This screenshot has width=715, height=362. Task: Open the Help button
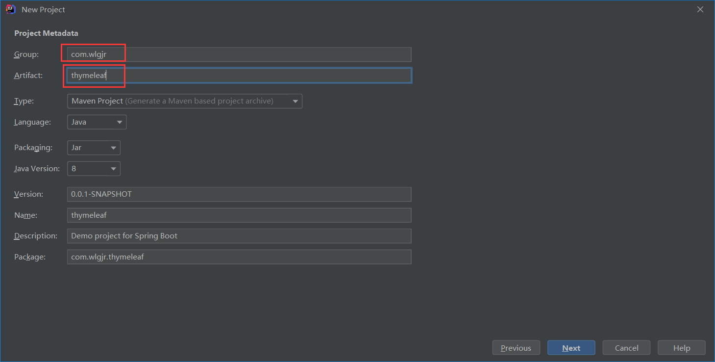pyautogui.click(x=682, y=348)
